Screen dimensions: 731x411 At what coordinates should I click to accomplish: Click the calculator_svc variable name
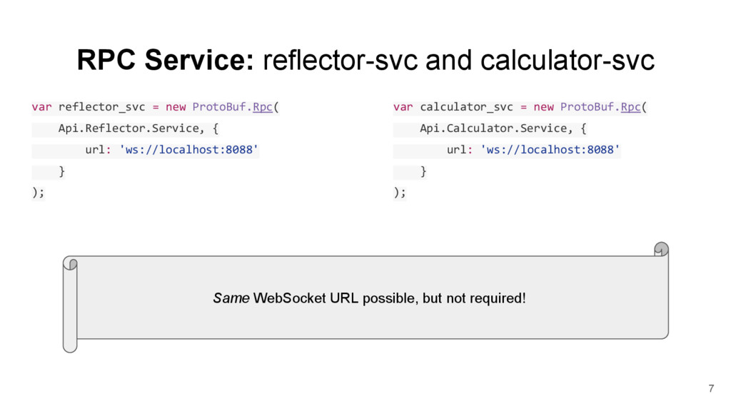pos(466,107)
